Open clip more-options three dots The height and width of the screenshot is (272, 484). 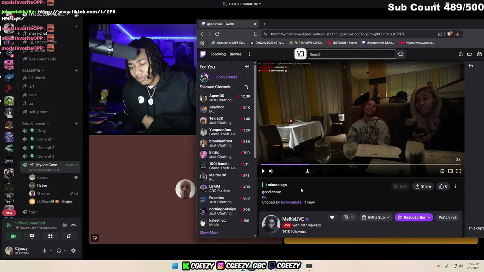coord(455,186)
